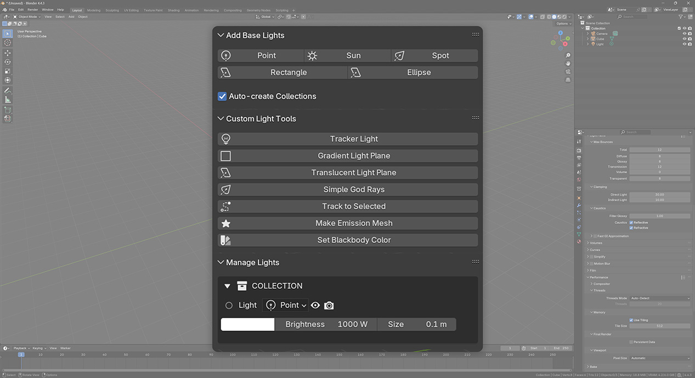Toggle Cube visibility eye in outliner

[685, 39]
